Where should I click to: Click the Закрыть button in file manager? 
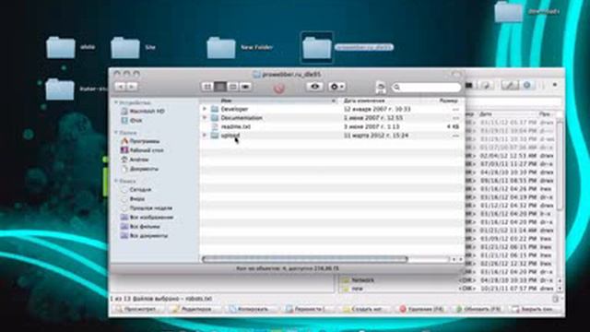(x=535, y=309)
